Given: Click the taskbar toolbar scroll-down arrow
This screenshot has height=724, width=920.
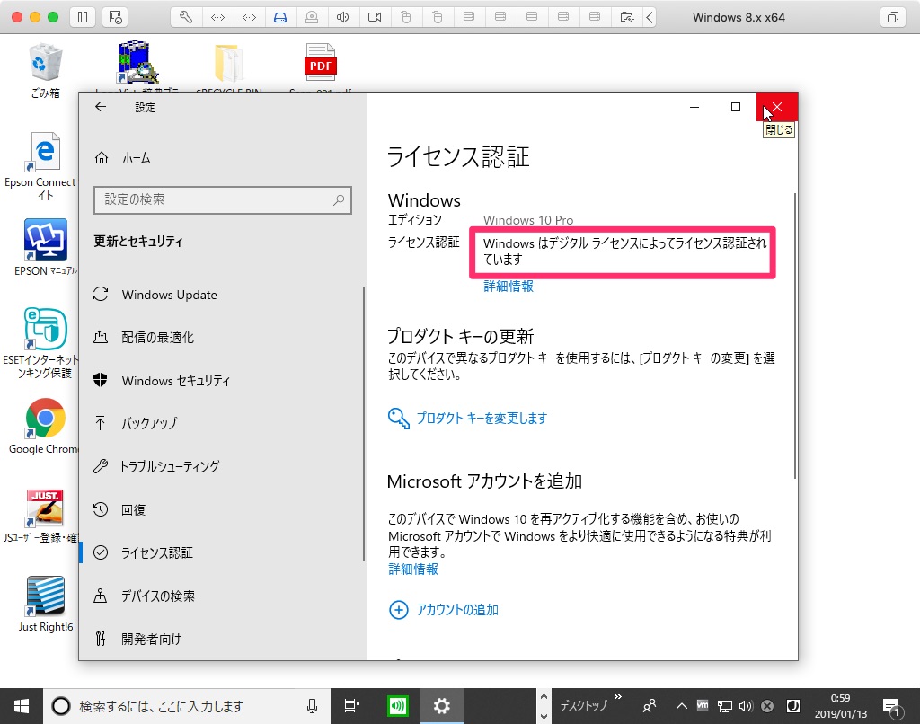Looking at the screenshot, I should coord(544,716).
